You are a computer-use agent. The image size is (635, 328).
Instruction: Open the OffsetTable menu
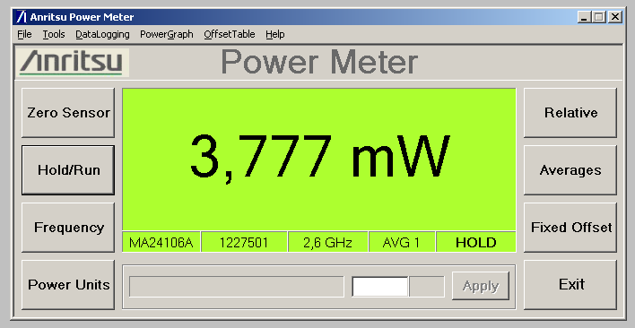tap(230, 34)
